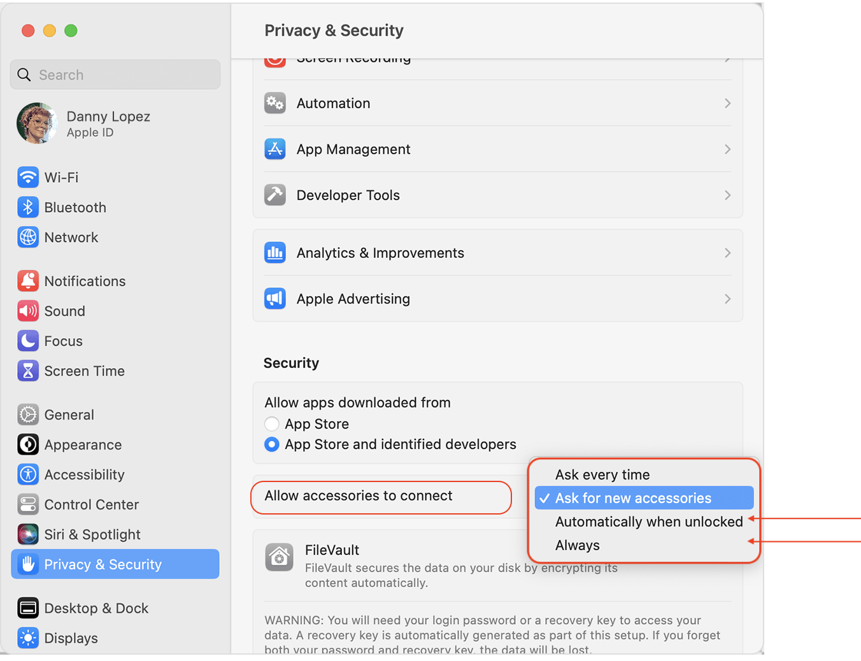Viewport: 861px width, 661px height.
Task: Select the App Store radio button
Action: tap(272, 424)
